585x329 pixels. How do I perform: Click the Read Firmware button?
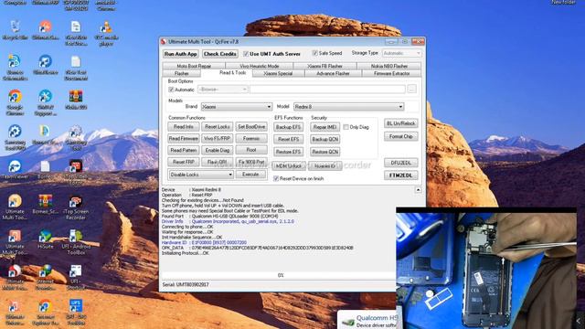pyautogui.click(x=184, y=139)
